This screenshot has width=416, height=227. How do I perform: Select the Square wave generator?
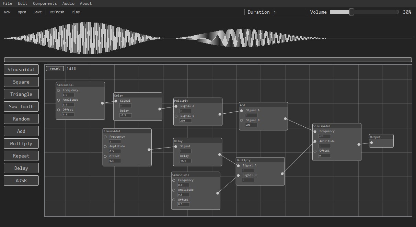[x=21, y=82]
